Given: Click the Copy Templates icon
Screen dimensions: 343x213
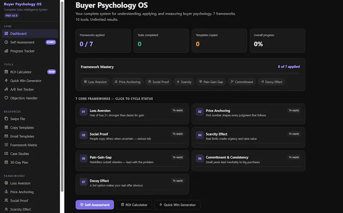Looking at the screenshot, I should 6,127.
